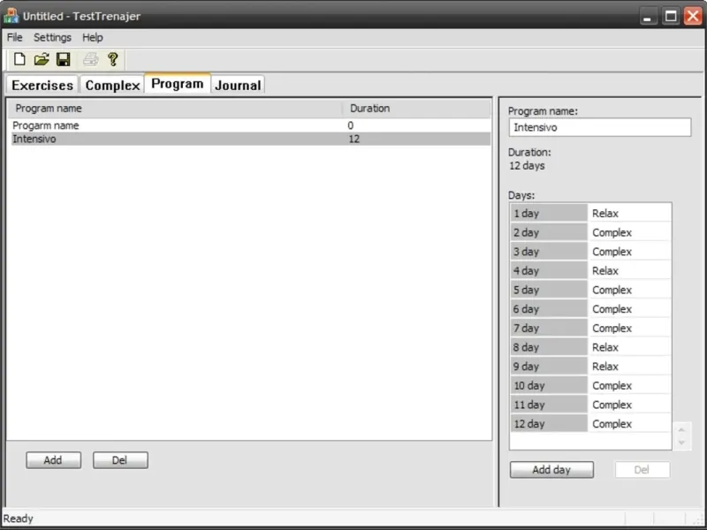Select the '9 day' row cell
The image size is (707, 530).
(x=549, y=367)
